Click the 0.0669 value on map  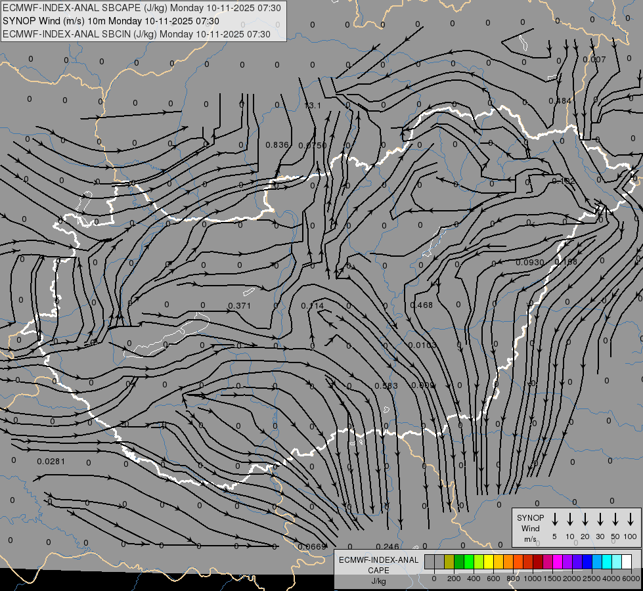coord(312,547)
